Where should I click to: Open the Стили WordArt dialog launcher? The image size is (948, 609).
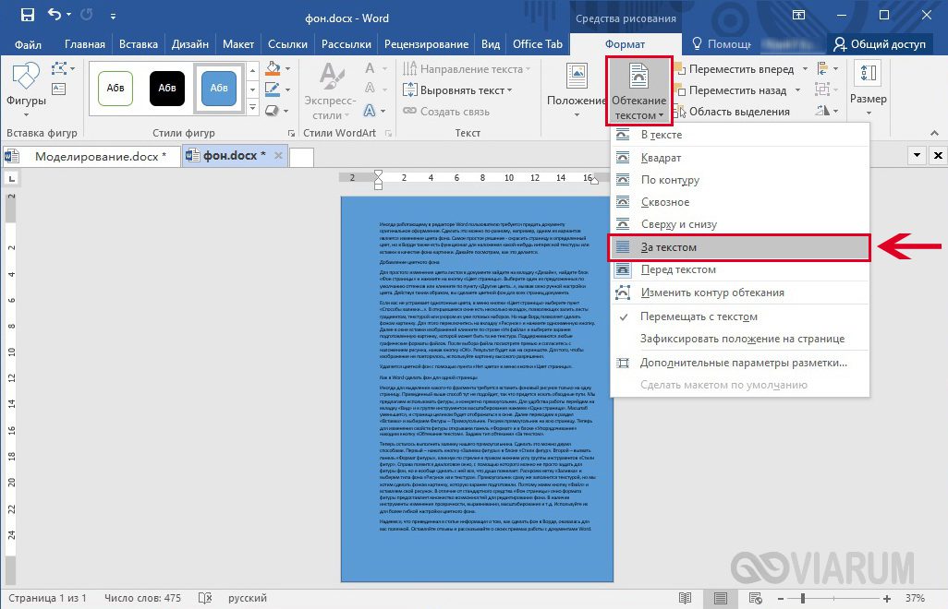[x=388, y=134]
